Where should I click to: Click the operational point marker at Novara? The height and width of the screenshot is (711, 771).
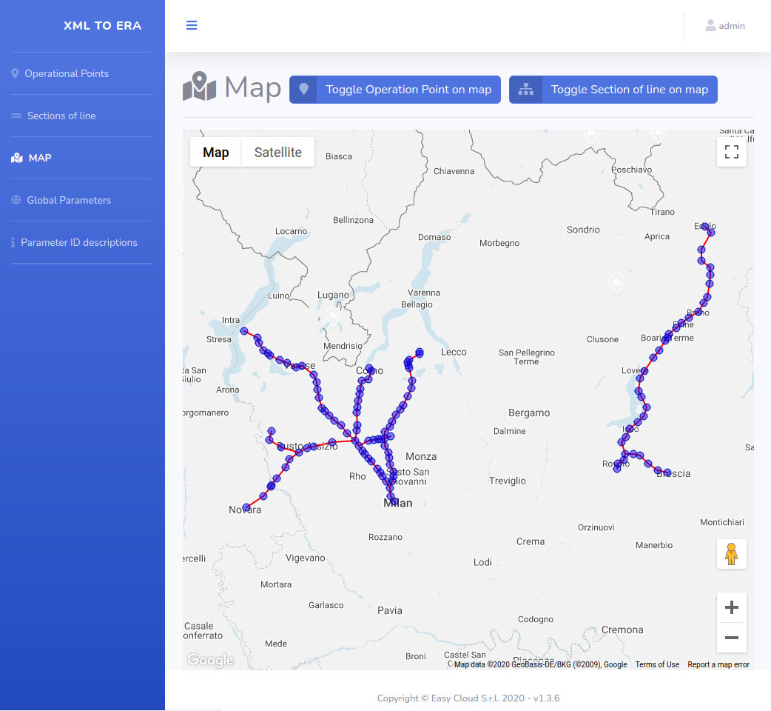click(x=246, y=507)
